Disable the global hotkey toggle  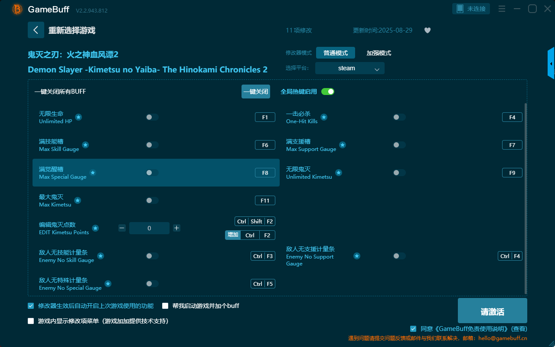[328, 92]
